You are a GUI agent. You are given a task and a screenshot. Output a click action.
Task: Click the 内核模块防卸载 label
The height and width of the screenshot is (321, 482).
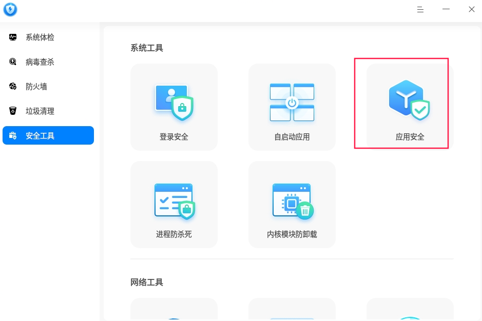(x=292, y=234)
